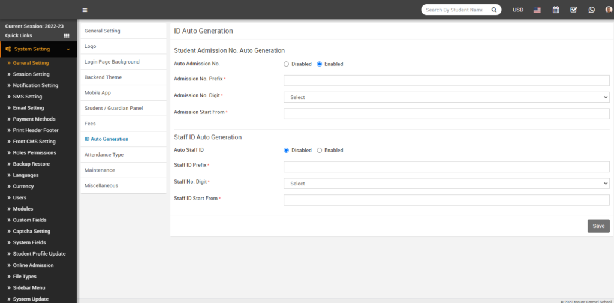Click the search magnifier icon

[494, 10]
